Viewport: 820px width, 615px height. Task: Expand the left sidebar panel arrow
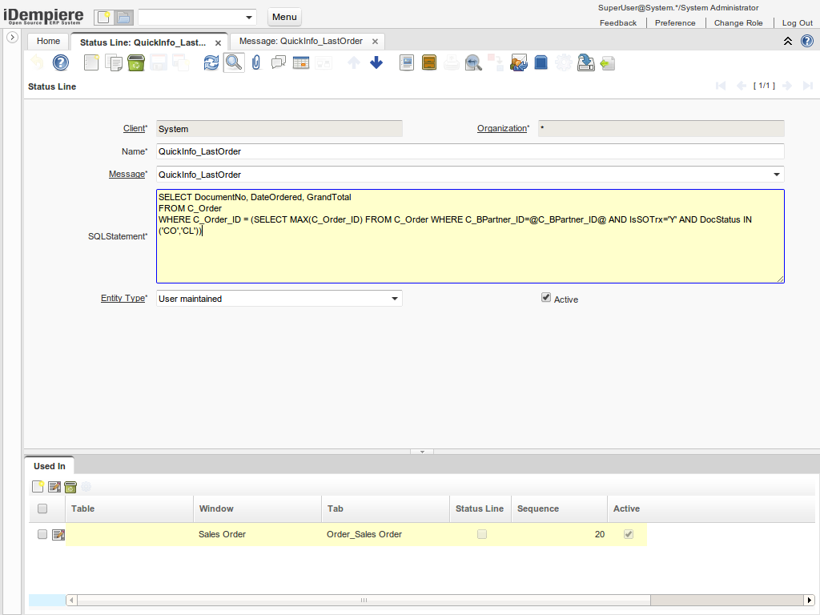(x=12, y=38)
